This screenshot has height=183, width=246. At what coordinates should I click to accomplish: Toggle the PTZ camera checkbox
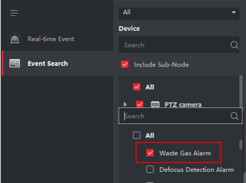tap(140, 104)
